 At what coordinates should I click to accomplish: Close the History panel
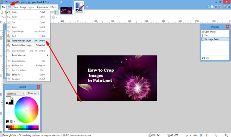[x=227, y=27]
